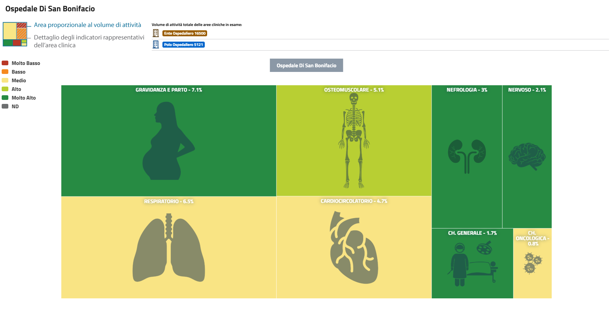Select the orange Basso legend swatch
Viewport: 613px width, 325px height.
5,72
